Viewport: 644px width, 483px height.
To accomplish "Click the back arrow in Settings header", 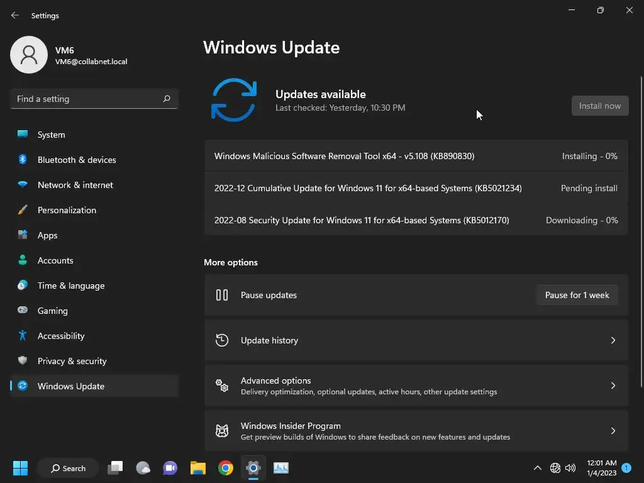I will [15, 15].
